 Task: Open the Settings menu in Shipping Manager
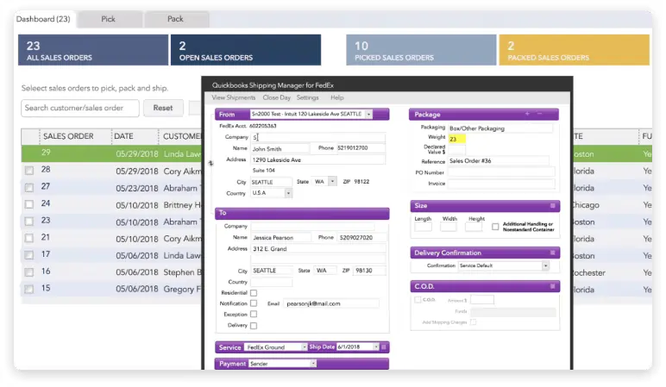click(307, 97)
